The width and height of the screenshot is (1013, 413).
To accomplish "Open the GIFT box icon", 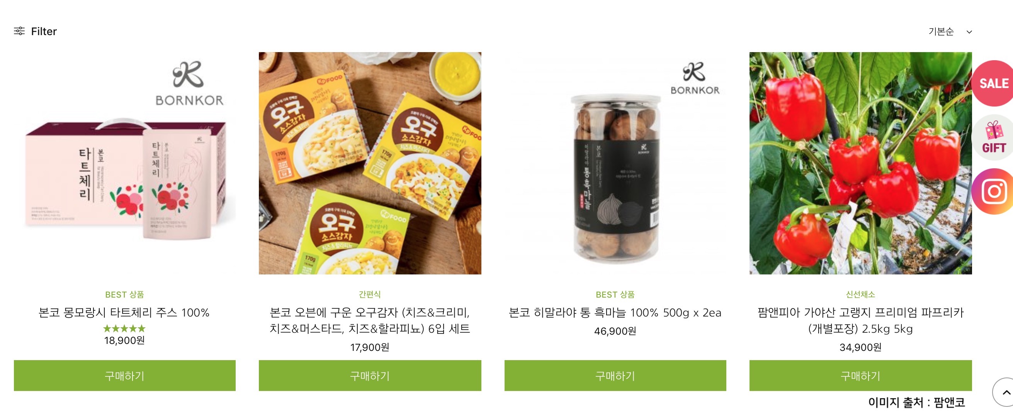I will pyautogui.click(x=993, y=137).
